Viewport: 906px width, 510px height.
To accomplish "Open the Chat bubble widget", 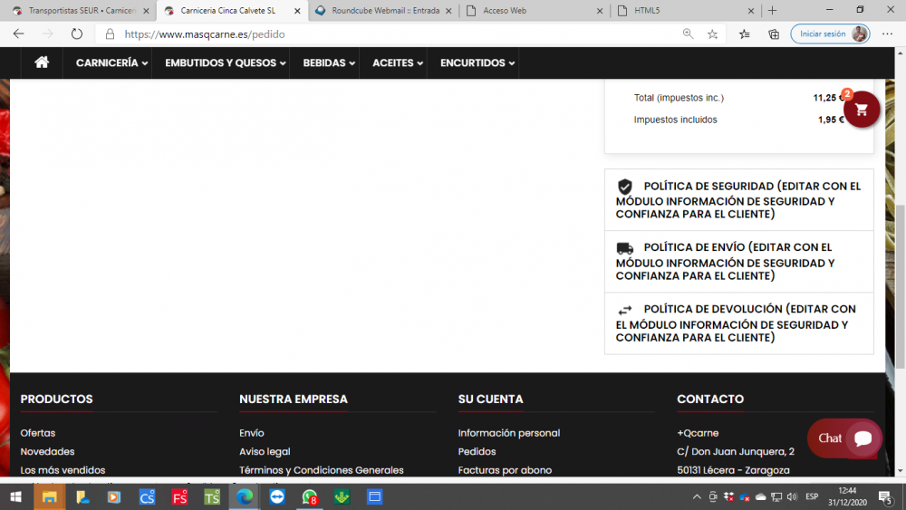I will (844, 438).
